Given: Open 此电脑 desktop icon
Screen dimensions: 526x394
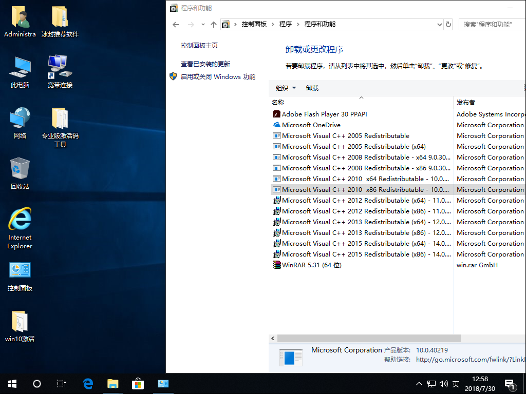Looking at the screenshot, I should [20, 72].
